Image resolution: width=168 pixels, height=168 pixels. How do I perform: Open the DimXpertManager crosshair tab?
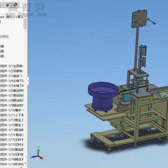(8, 5)
